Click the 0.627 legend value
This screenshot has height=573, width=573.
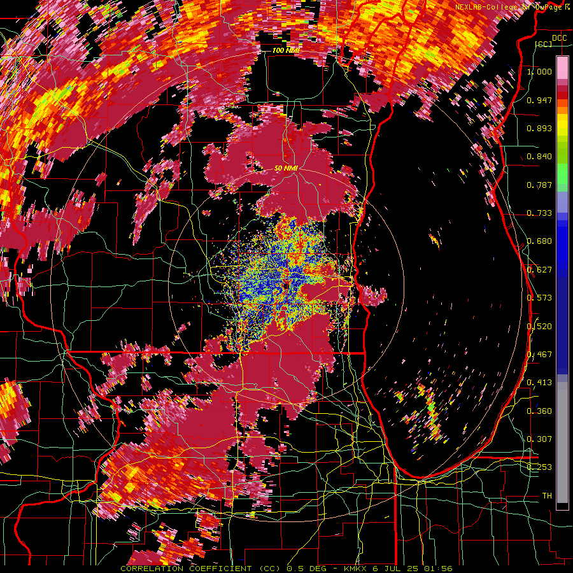click(x=539, y=270)
